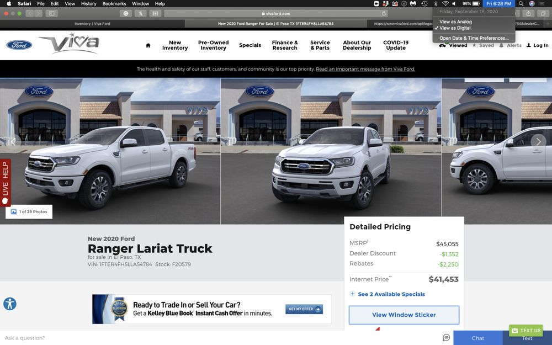This screenshot has height=345, width=552.
Task: Open the first Ranger photo, front-left view
Action: [x=110, y=151]
